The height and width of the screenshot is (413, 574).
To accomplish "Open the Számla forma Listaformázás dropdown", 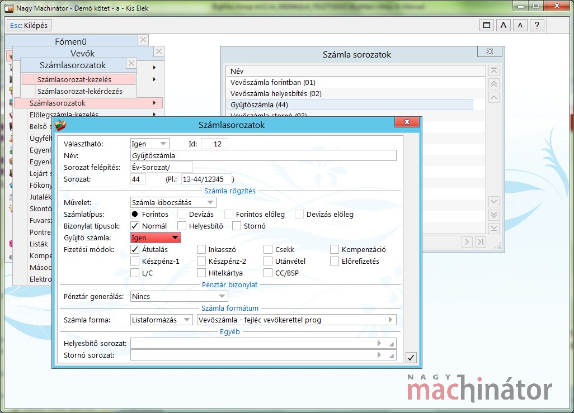I will pos(162,320).
